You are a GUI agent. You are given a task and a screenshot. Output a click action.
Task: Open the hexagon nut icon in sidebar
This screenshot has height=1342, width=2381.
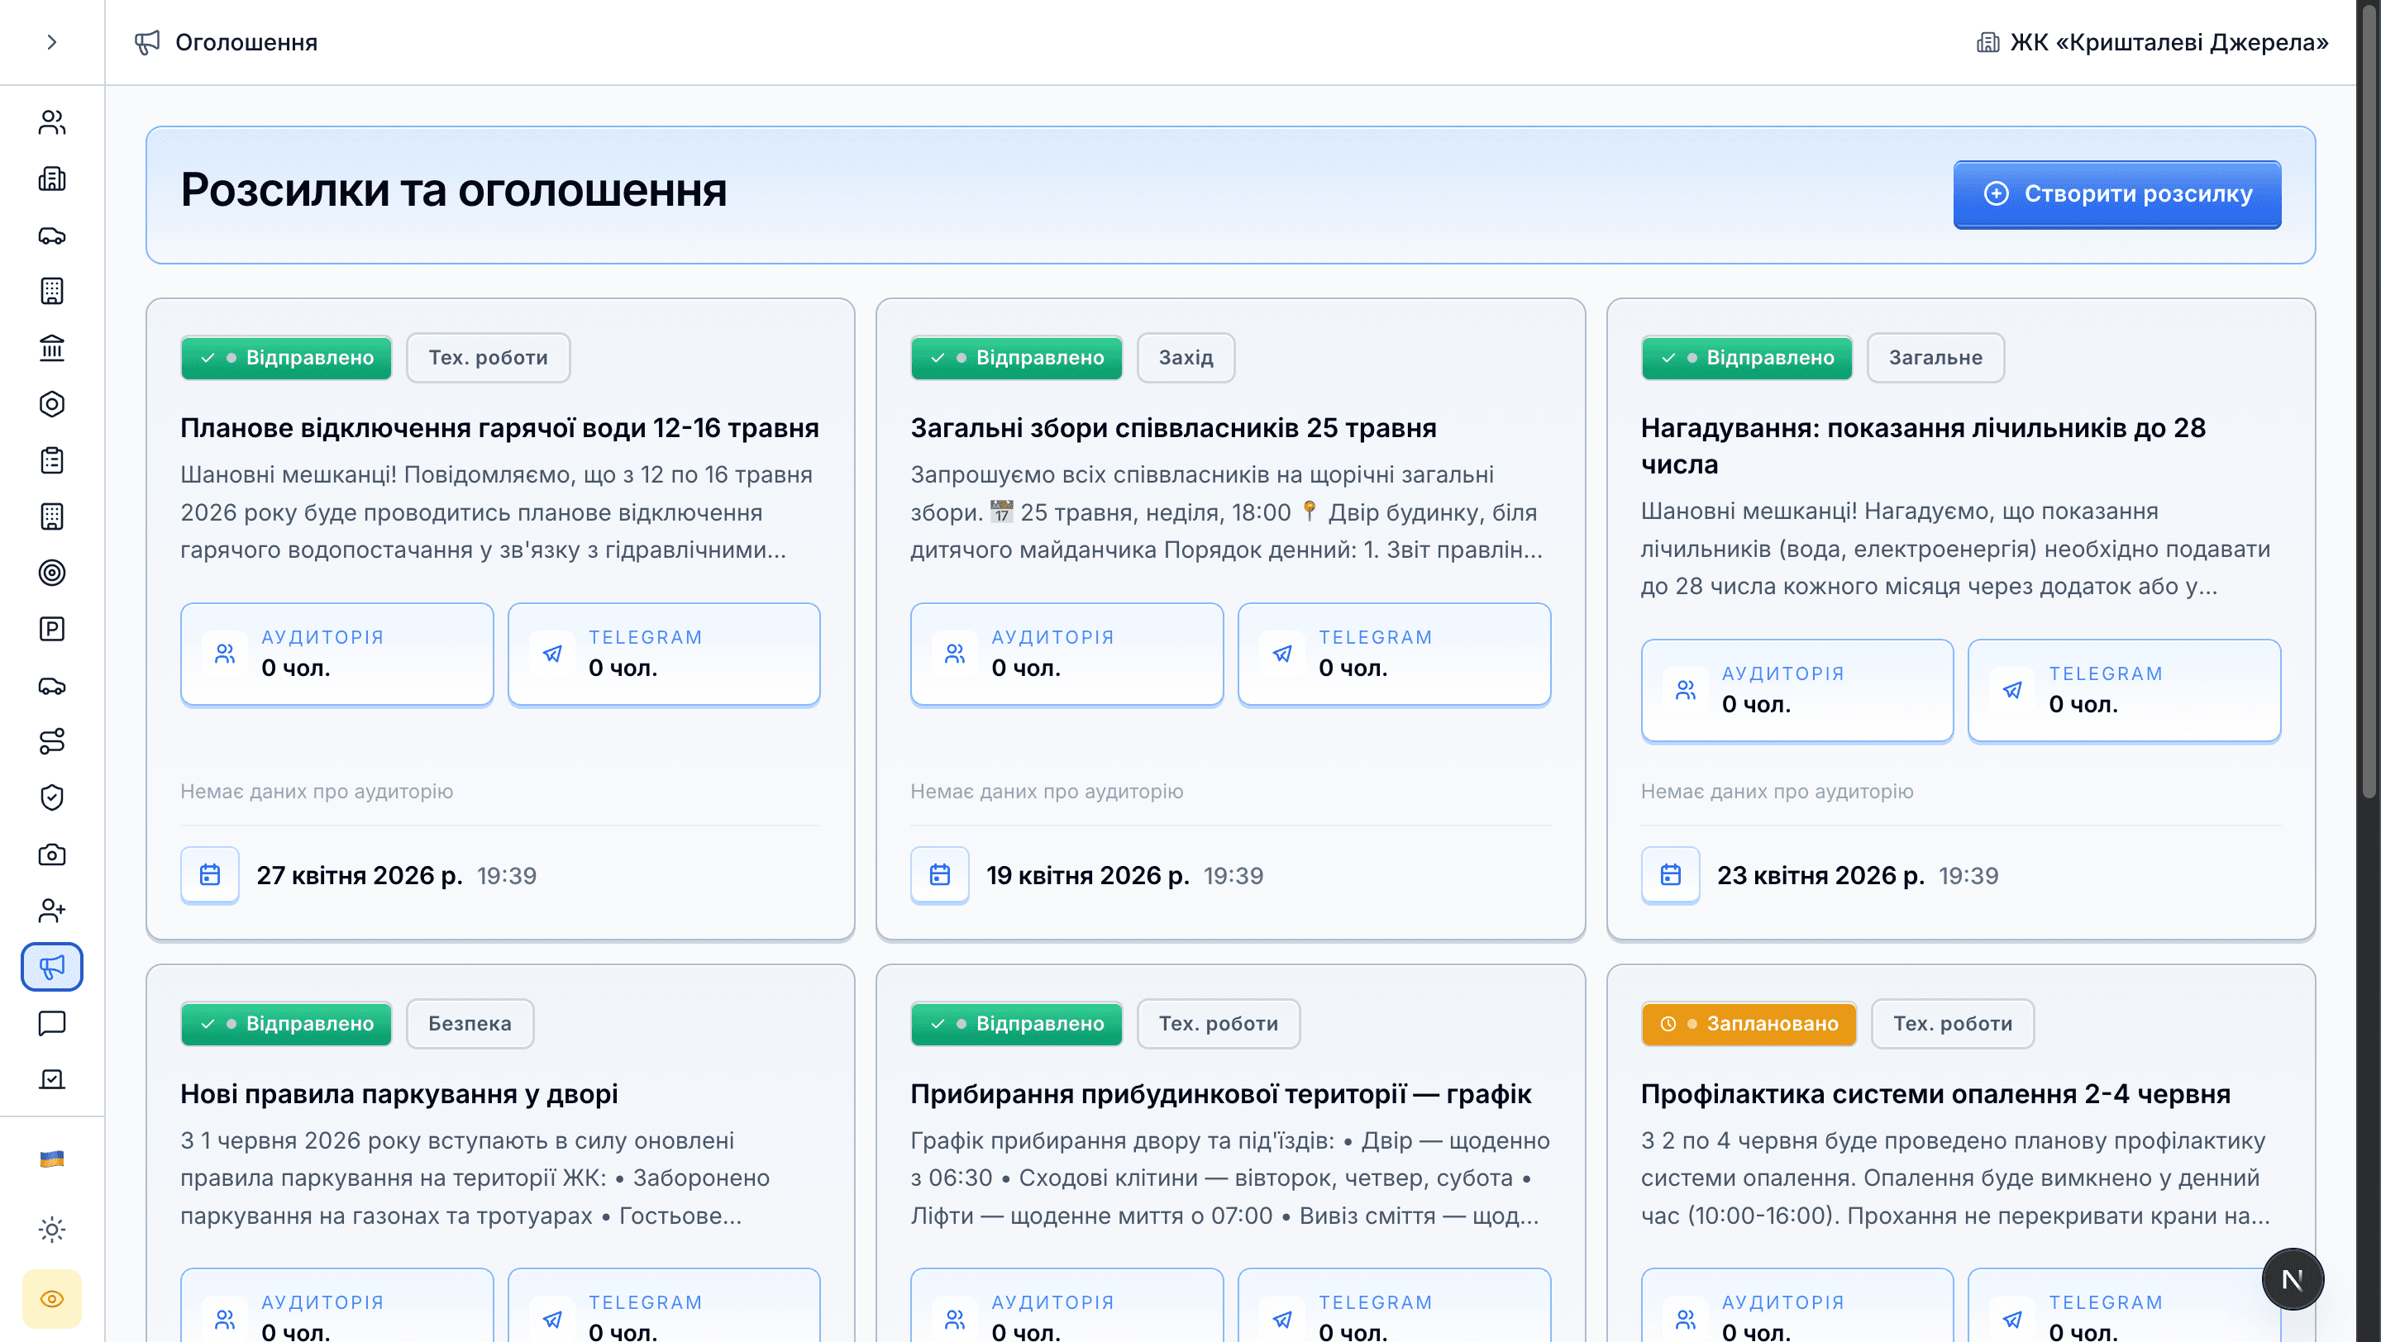(x=52, y=403)
